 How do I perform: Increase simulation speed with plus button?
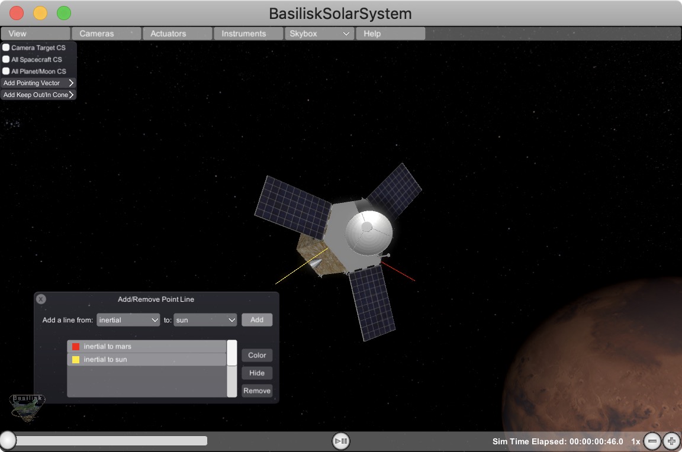(x=671, y=441)
